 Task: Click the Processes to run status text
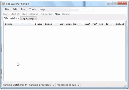tap(68, 85)
